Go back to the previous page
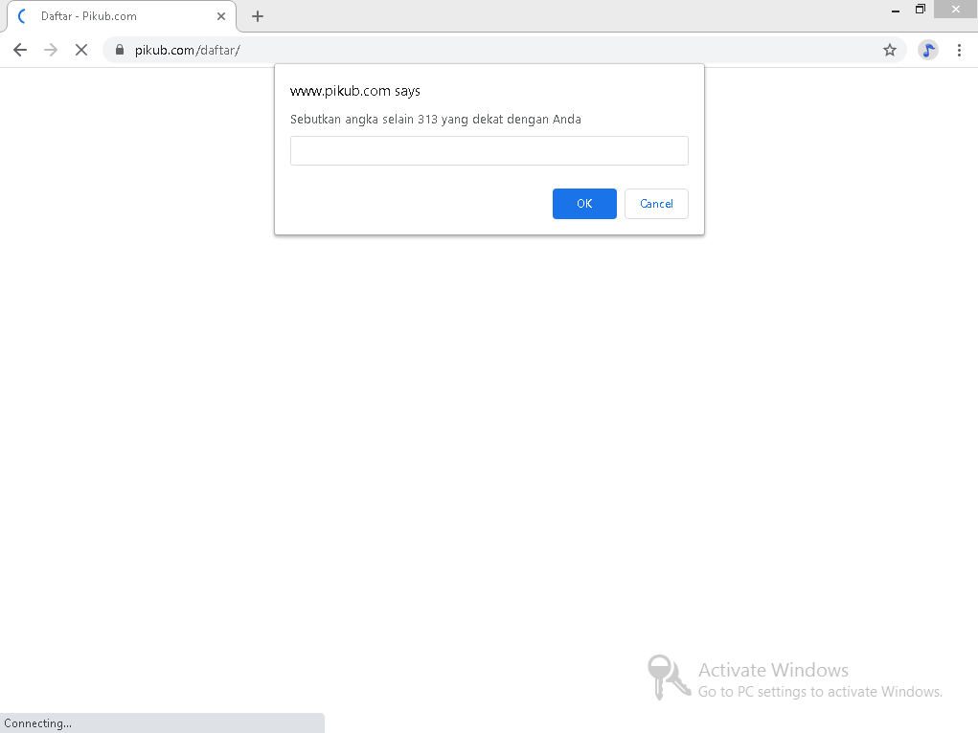Viewport: 978px width, 733px height. 20,50
